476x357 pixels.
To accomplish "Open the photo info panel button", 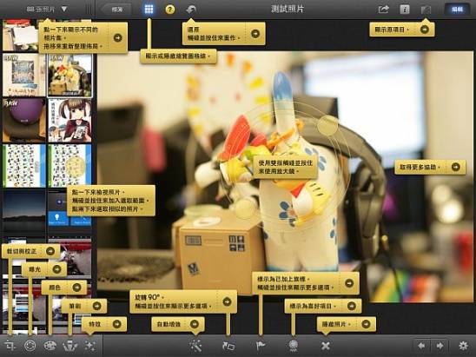I will (x=405, y=10).
